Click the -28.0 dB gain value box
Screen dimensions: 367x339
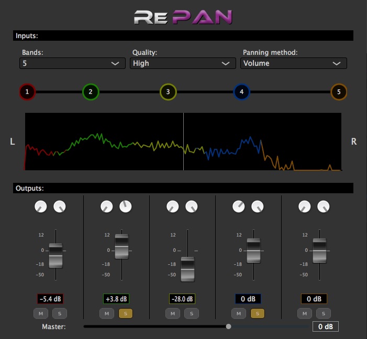(182, 299)
